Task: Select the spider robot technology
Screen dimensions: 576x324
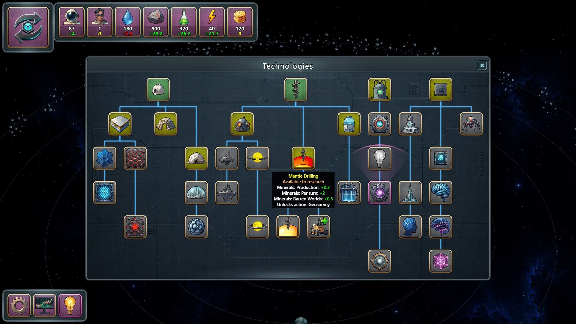Action: pyautogui.click(x=471, y=124)
